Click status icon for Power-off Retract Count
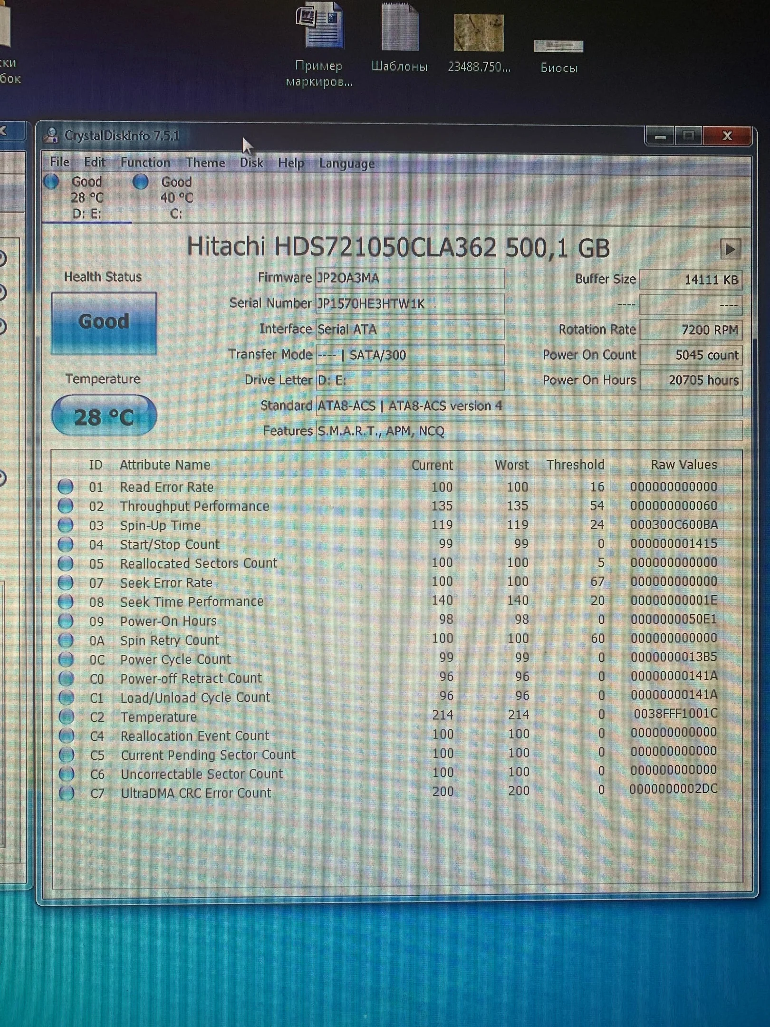 click(x=66, y=678)
